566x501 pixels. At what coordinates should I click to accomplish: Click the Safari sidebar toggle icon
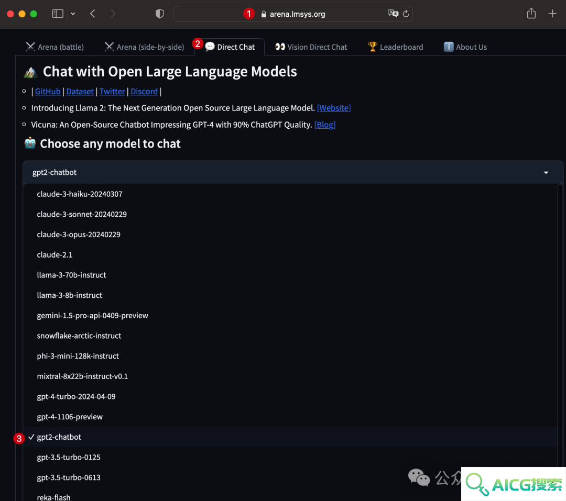coord(58,14)
